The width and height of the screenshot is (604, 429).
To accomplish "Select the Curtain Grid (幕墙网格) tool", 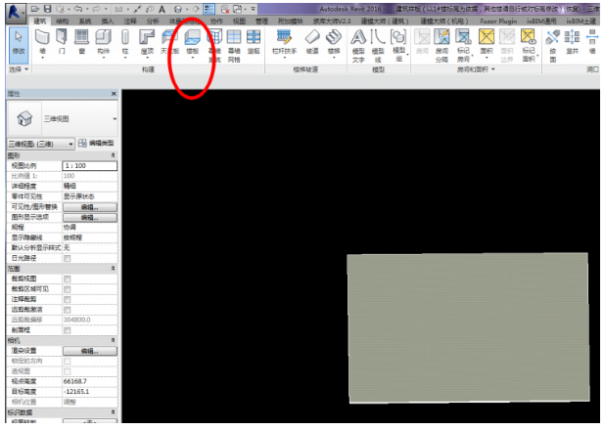I will (x=234, y=45).
